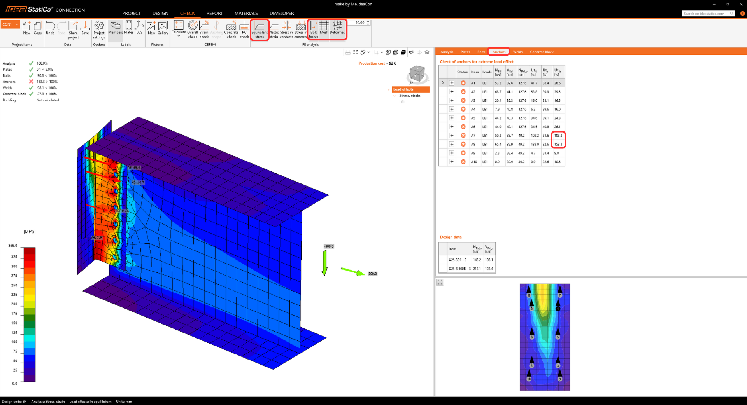Image resolution: width=747 pixels, height=405 pixels.
Task: Create a New picture
Action: [x=151, y=28]
